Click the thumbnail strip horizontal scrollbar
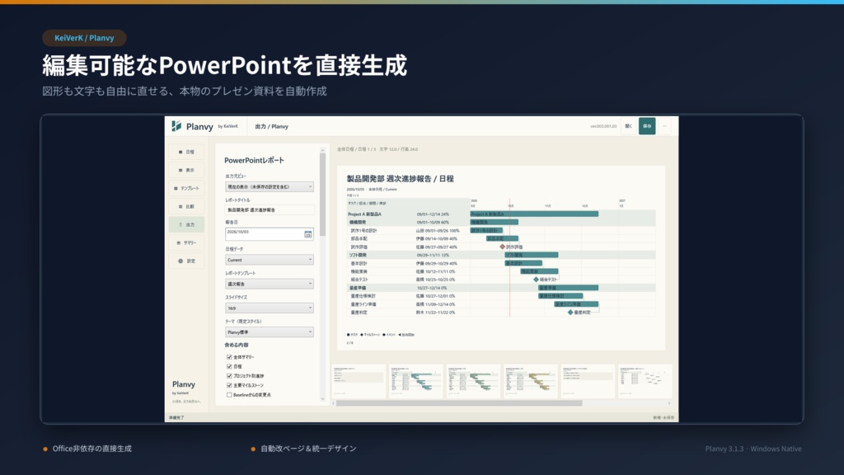The height and width of the screenshot is (475, 844). click(459, 402)
